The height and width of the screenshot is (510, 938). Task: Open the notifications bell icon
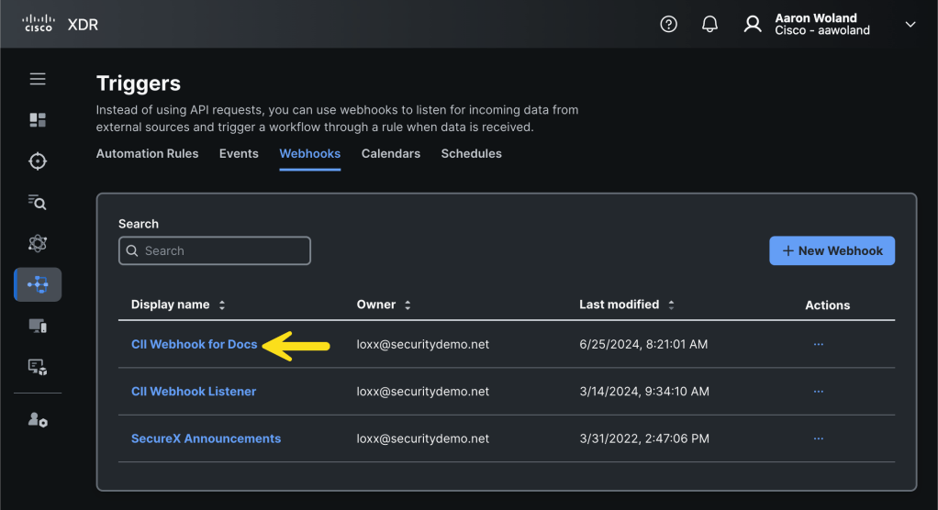click(x=709, y=24)
